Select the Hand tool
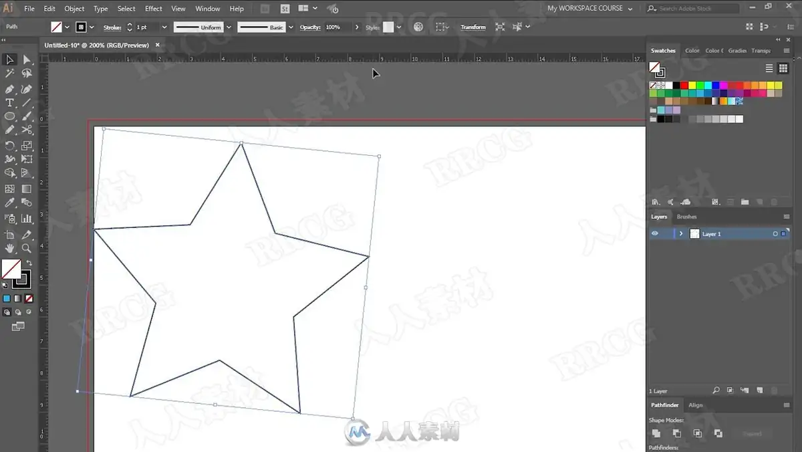The height and width of the screenshot is (452, 802). 10,248
